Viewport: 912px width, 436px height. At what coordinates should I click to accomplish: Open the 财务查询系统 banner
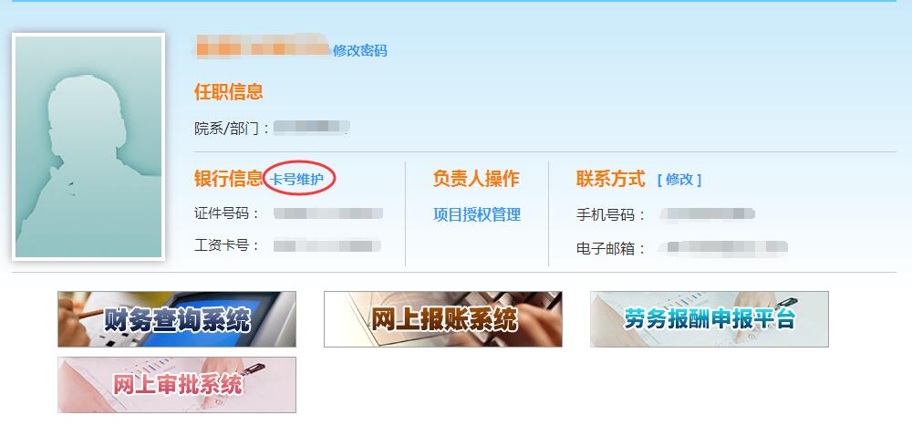click(177, 319)
